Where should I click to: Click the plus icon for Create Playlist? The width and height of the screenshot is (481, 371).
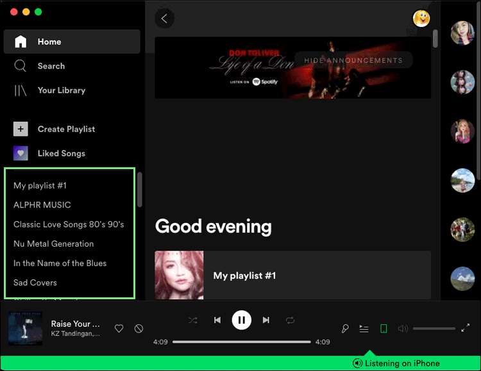coord(21,129)
